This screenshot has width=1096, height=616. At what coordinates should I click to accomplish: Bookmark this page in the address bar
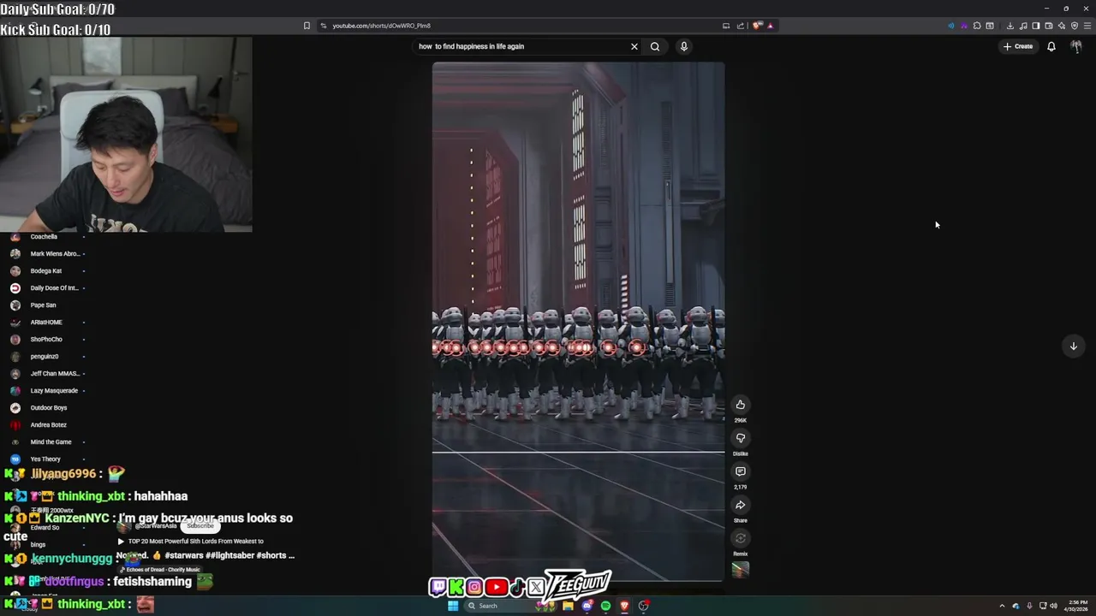click(x=307, y=26)
